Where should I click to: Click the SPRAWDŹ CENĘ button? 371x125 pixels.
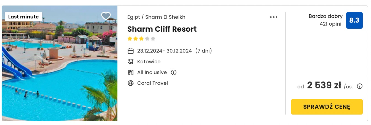click(327, 107)
